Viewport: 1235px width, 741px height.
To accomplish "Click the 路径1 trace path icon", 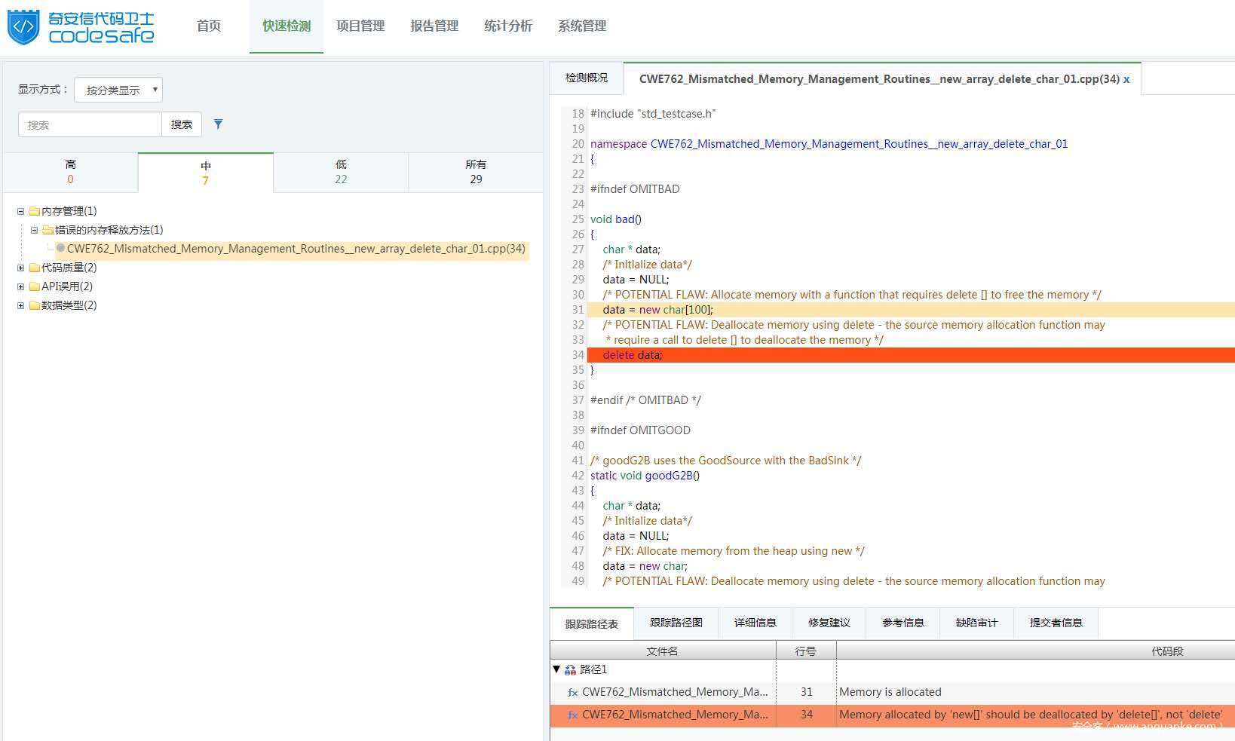I will [570, 669].
